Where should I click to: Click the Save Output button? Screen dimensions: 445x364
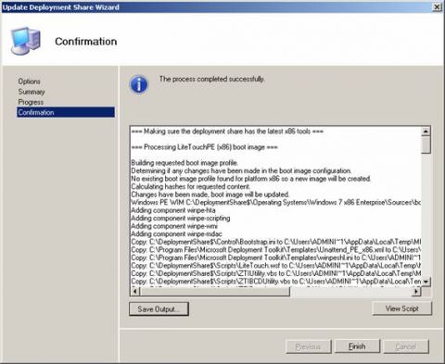click(159, 308)
